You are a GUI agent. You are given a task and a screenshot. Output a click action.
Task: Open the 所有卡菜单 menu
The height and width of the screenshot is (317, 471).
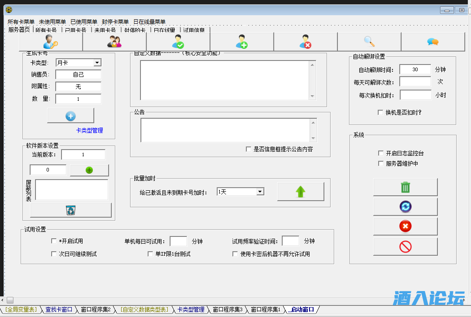21,21
